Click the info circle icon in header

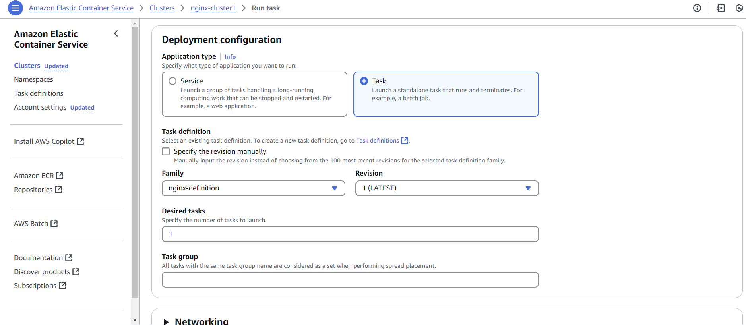pyautogui.click(x=697, y=8)
